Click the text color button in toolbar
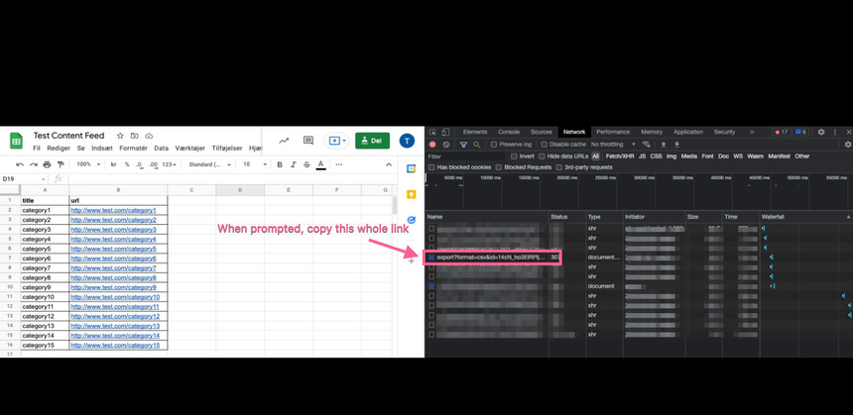This screenshot has height=415, width=853. [320, 164]
